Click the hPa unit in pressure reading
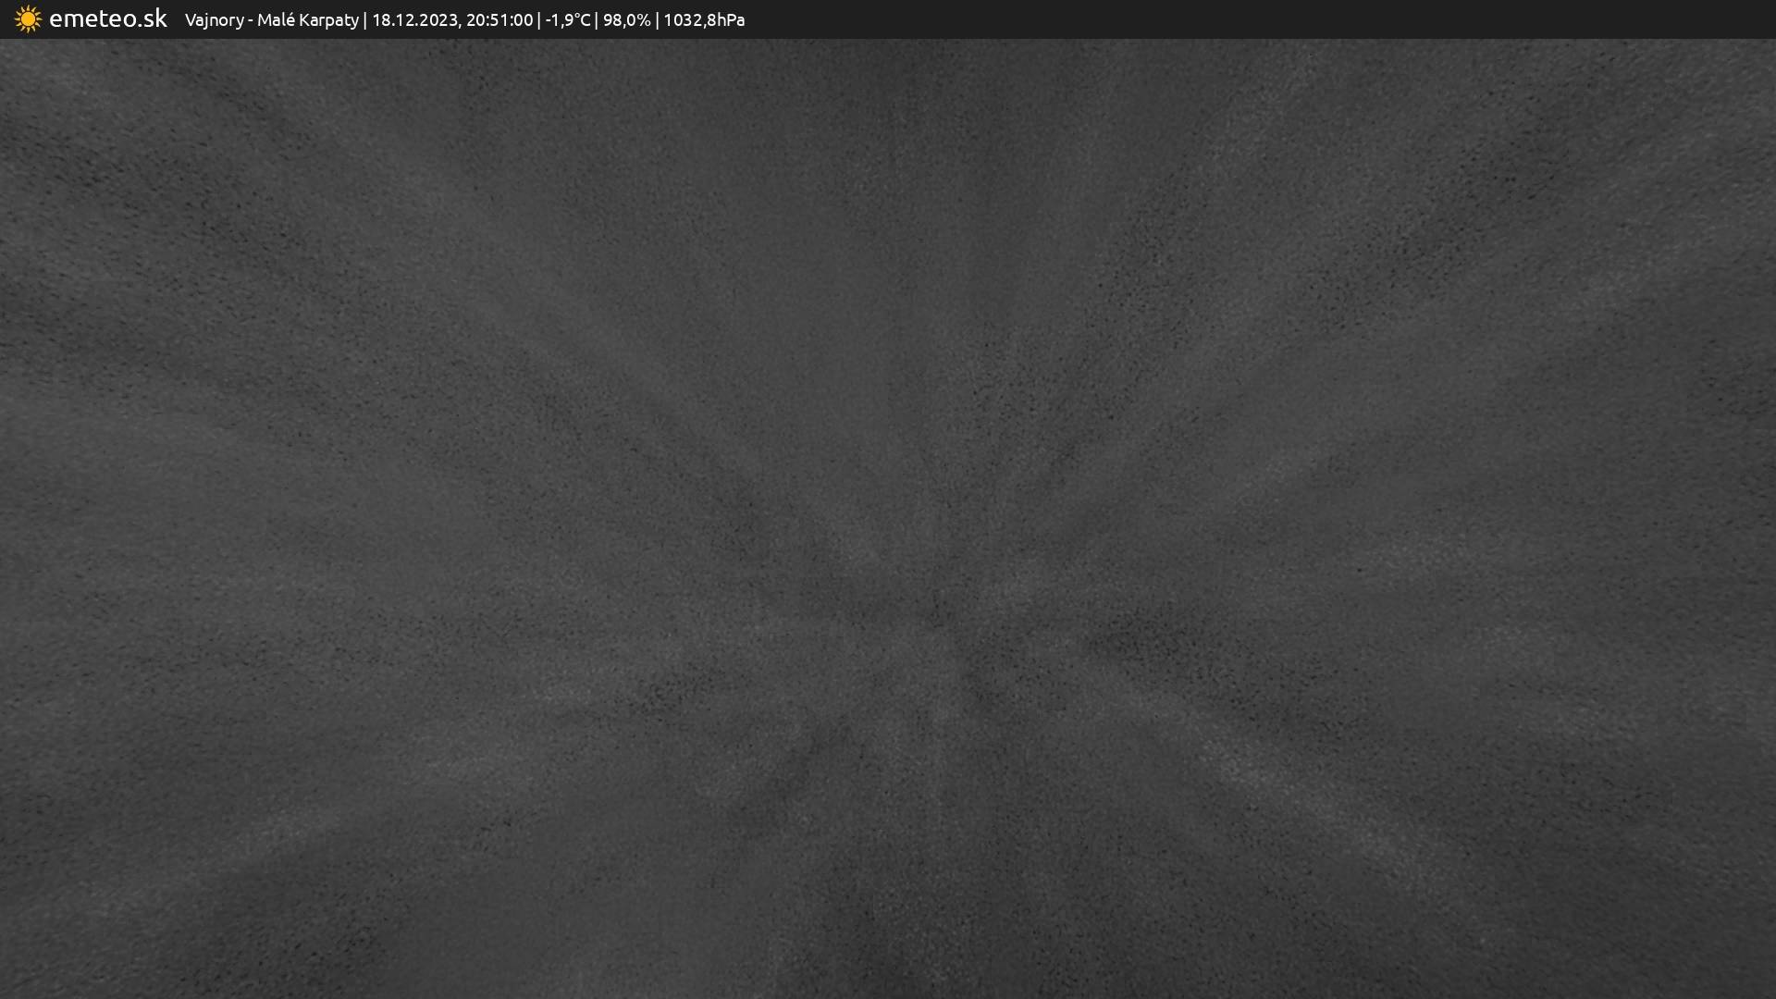This screenshot has height=999, width=1776. (729, 19)
